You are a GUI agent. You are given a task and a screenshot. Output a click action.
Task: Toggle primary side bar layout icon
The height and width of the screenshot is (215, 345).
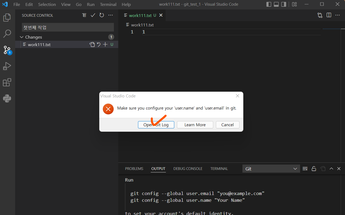[x=269, y=4]
